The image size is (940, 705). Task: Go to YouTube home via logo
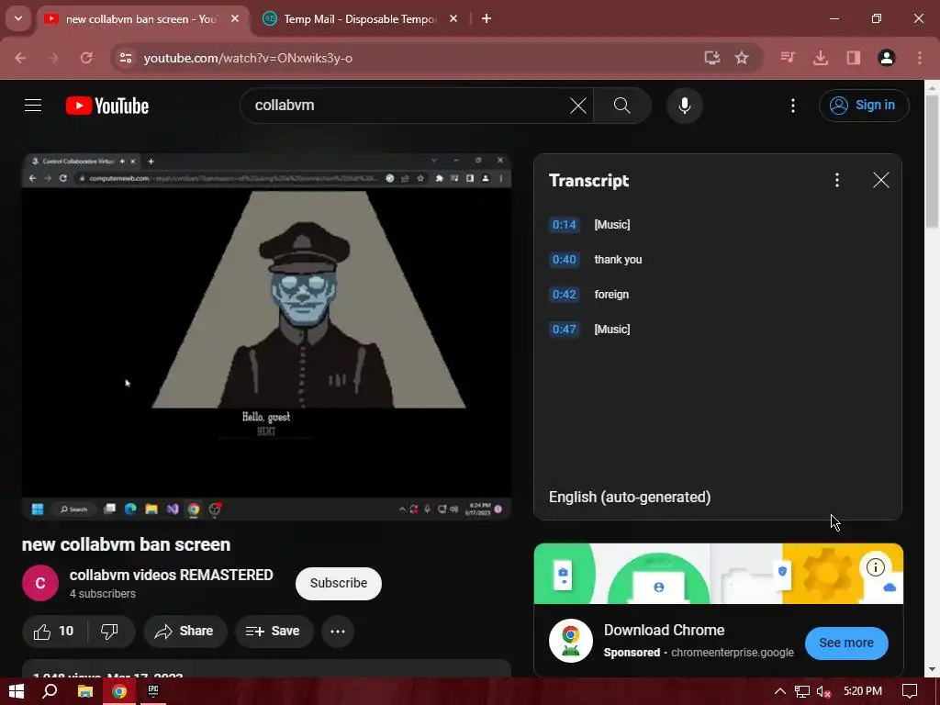tap(107, 106)
